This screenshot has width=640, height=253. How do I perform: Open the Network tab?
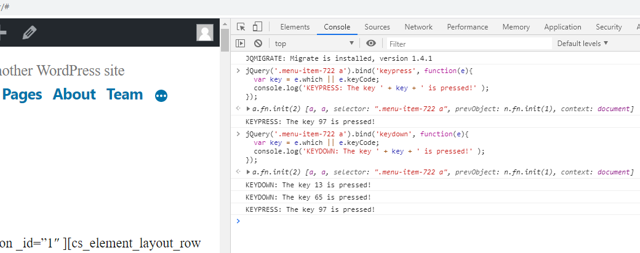(418, 27)
